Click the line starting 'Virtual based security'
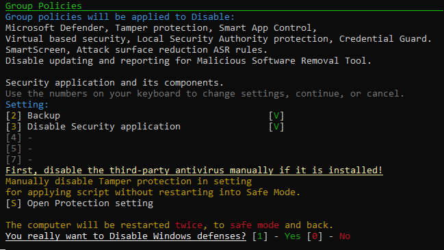 pos(218,39)
